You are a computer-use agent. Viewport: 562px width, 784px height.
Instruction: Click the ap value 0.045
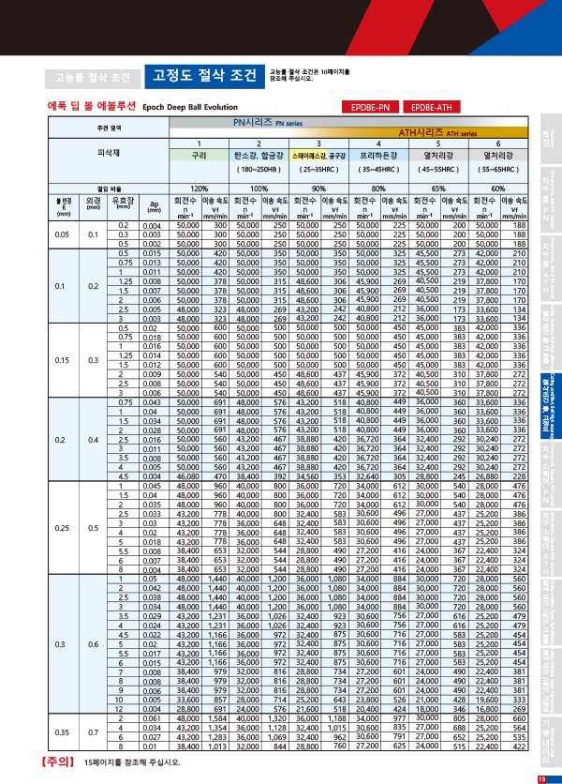point(152,486)
